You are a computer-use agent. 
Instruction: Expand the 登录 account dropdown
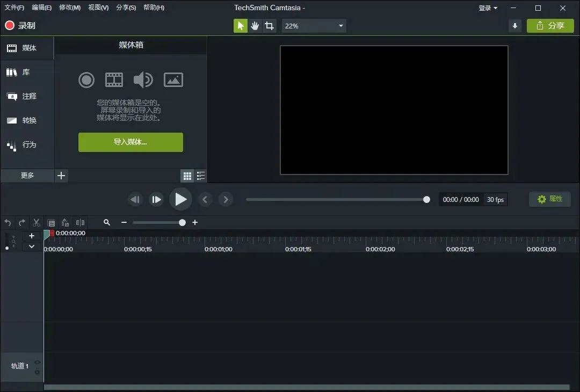pos(488,8)
